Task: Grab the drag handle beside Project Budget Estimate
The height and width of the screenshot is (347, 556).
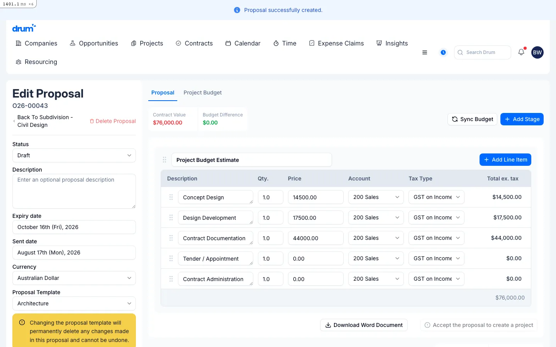Action: 164,160
